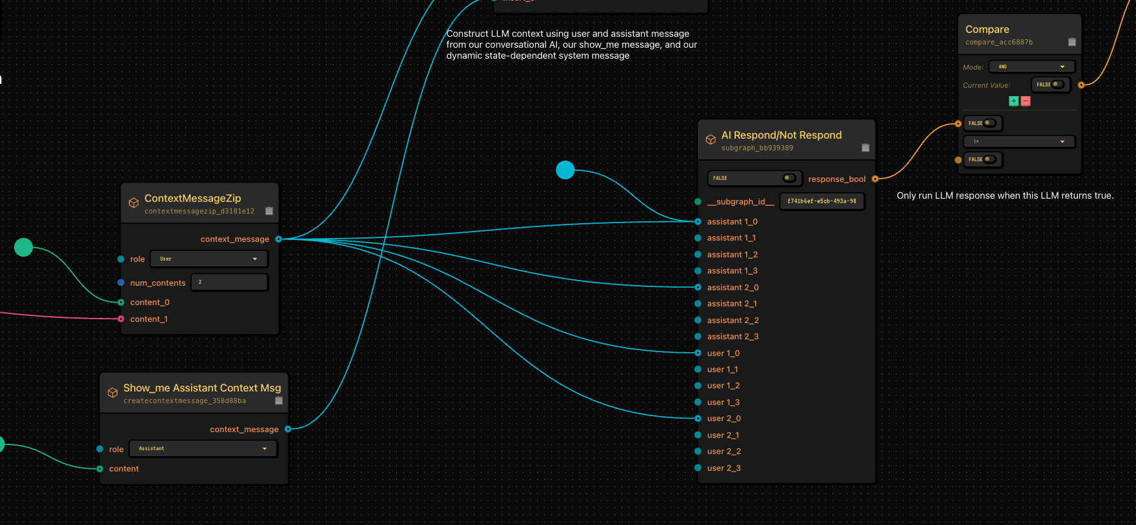Toggle the bottom FALSE switch in Compare node
This screenshot has width=1136, height=525.
989,159
